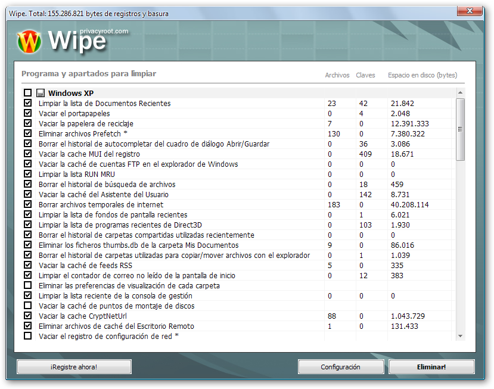
Task: Enable 'Vaciar el registro de configuración de red'
Action: (x=28, y=336)
